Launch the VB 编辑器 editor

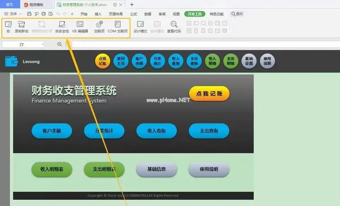point(80,27)
